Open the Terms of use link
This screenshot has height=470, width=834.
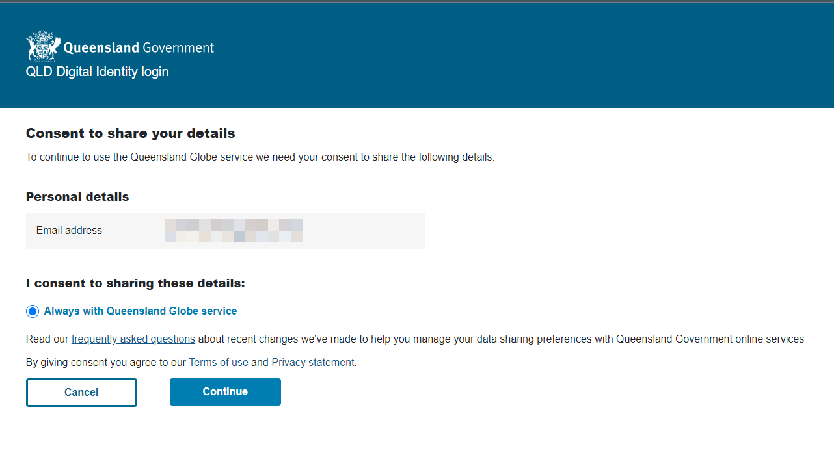[x=218, y=362]
